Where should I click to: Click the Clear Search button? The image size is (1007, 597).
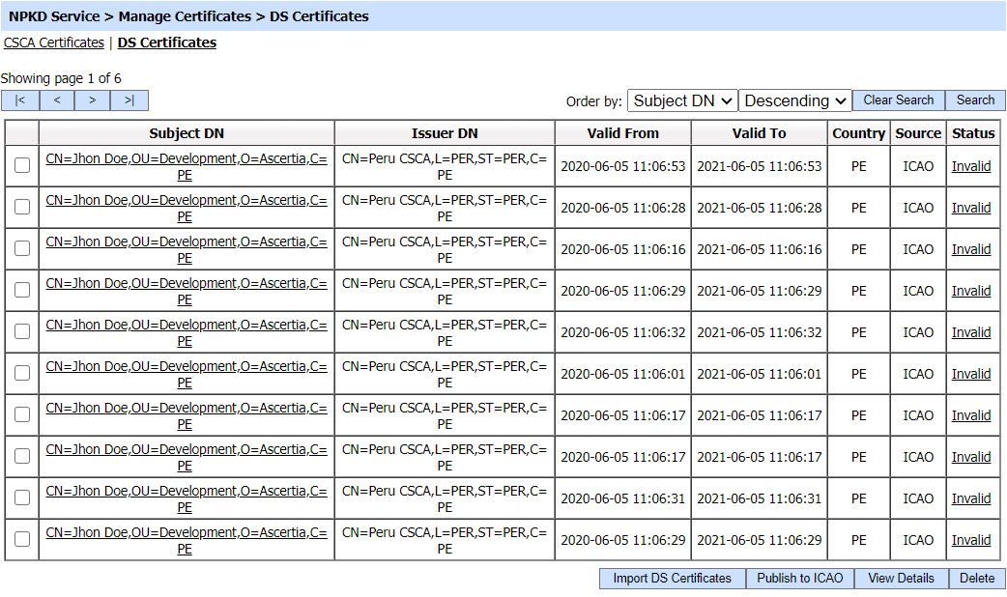[898, 100]
